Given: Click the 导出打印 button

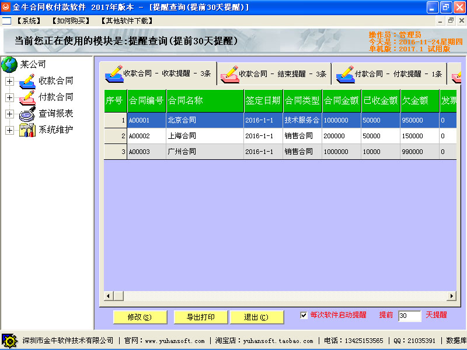Looking at the screenshot, I should [201, 317].
